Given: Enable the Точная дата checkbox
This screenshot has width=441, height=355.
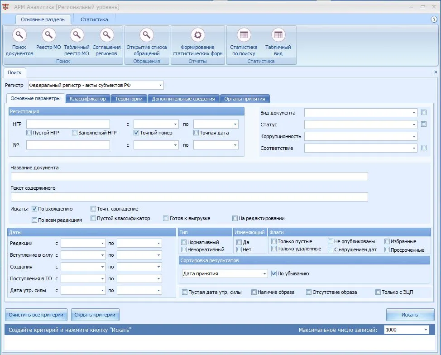Looking at the screenshot, I should [x=196, y=133].
